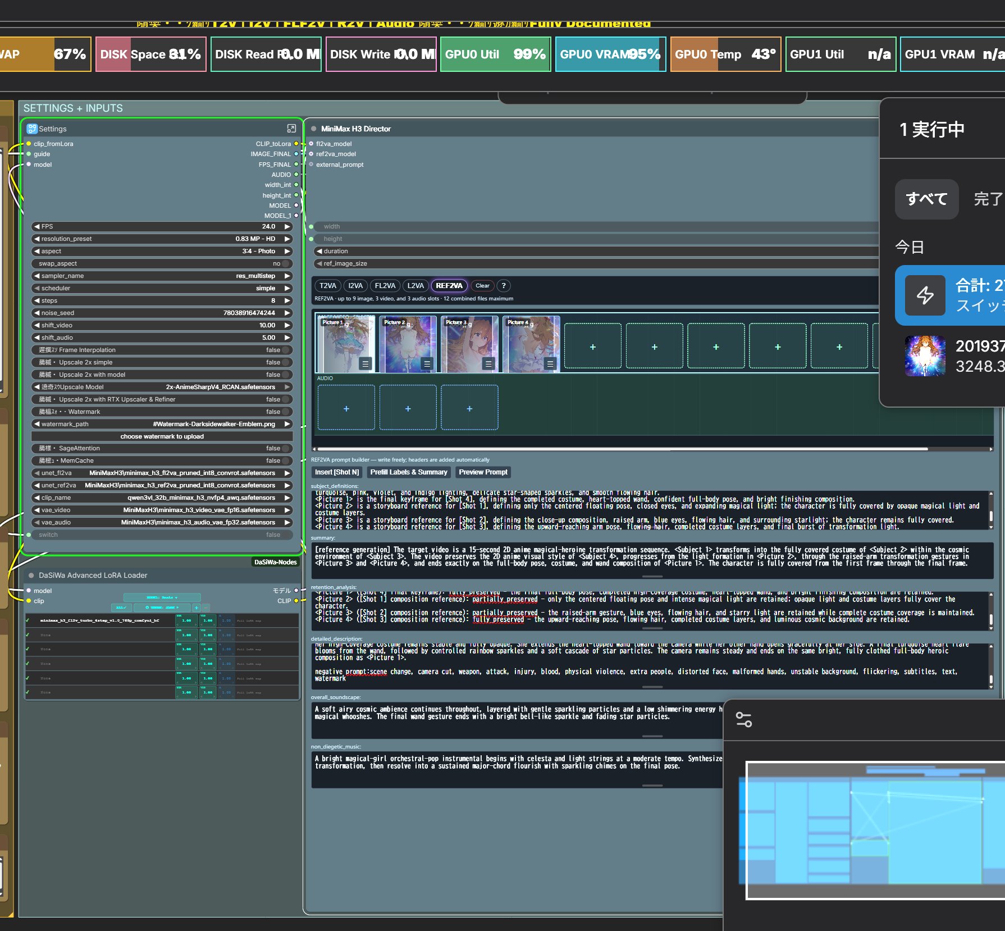
Task: Click choose watermark to upload button
Action: tap(162, 437)
